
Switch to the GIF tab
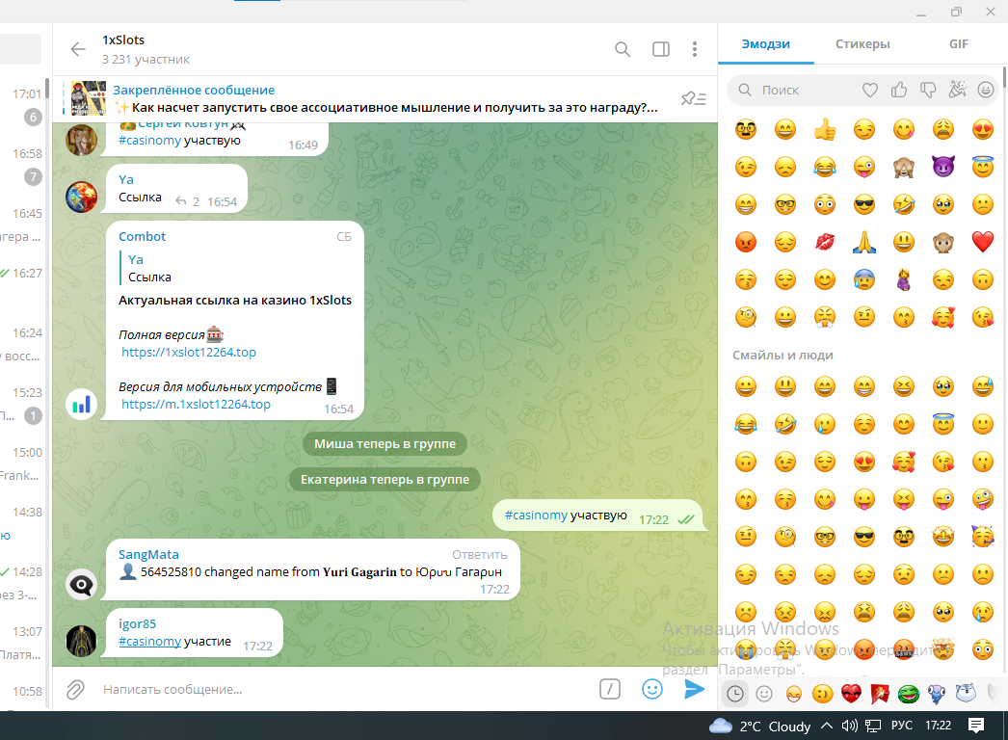pyautogui.click(x=959, y=43)
